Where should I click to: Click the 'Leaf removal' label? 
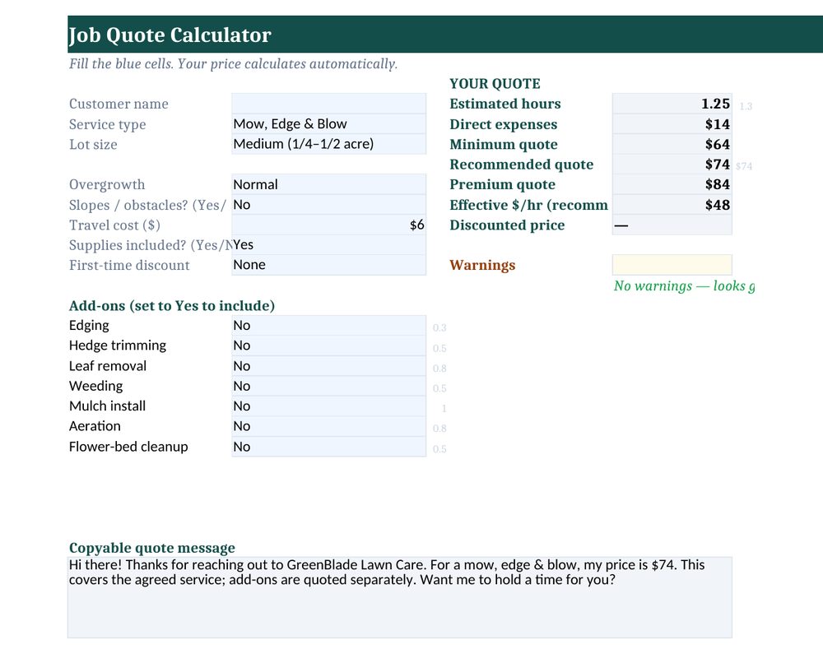click(108, 366)
